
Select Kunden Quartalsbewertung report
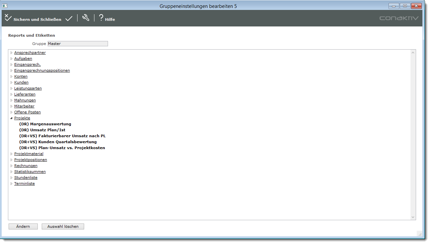coord(58,142)
